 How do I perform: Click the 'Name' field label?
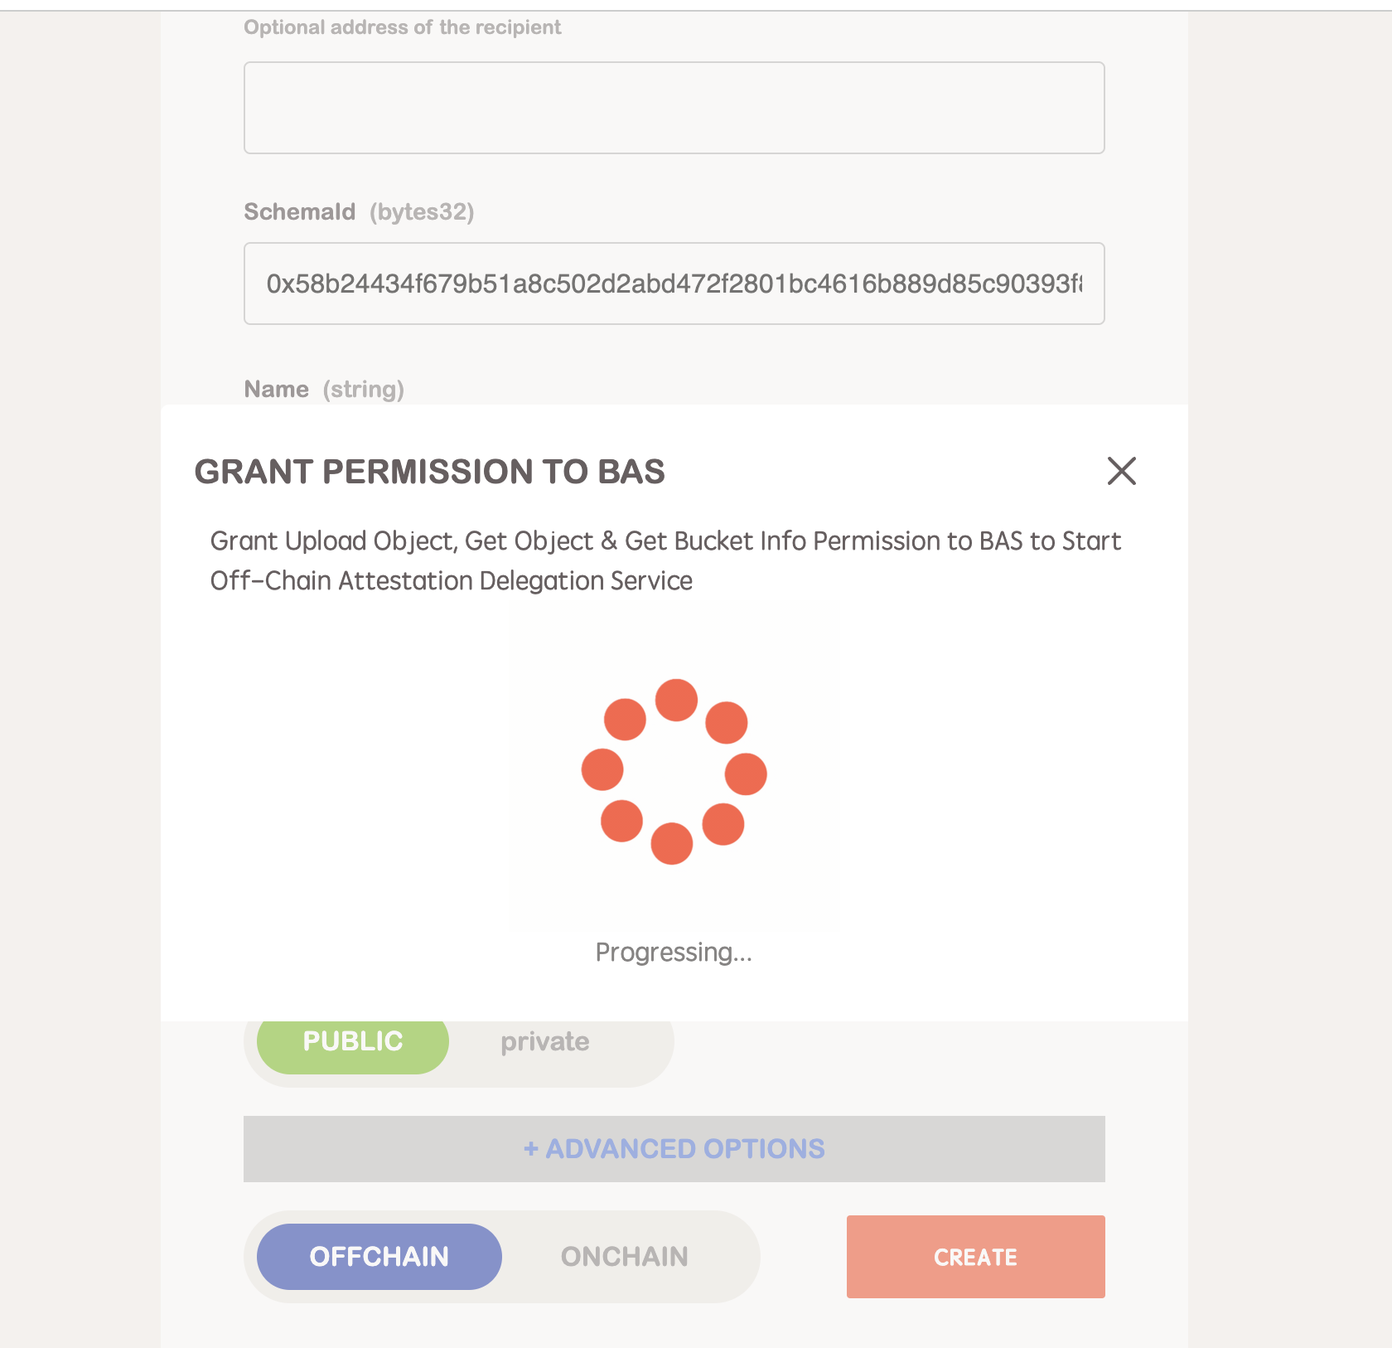(276, 390)
